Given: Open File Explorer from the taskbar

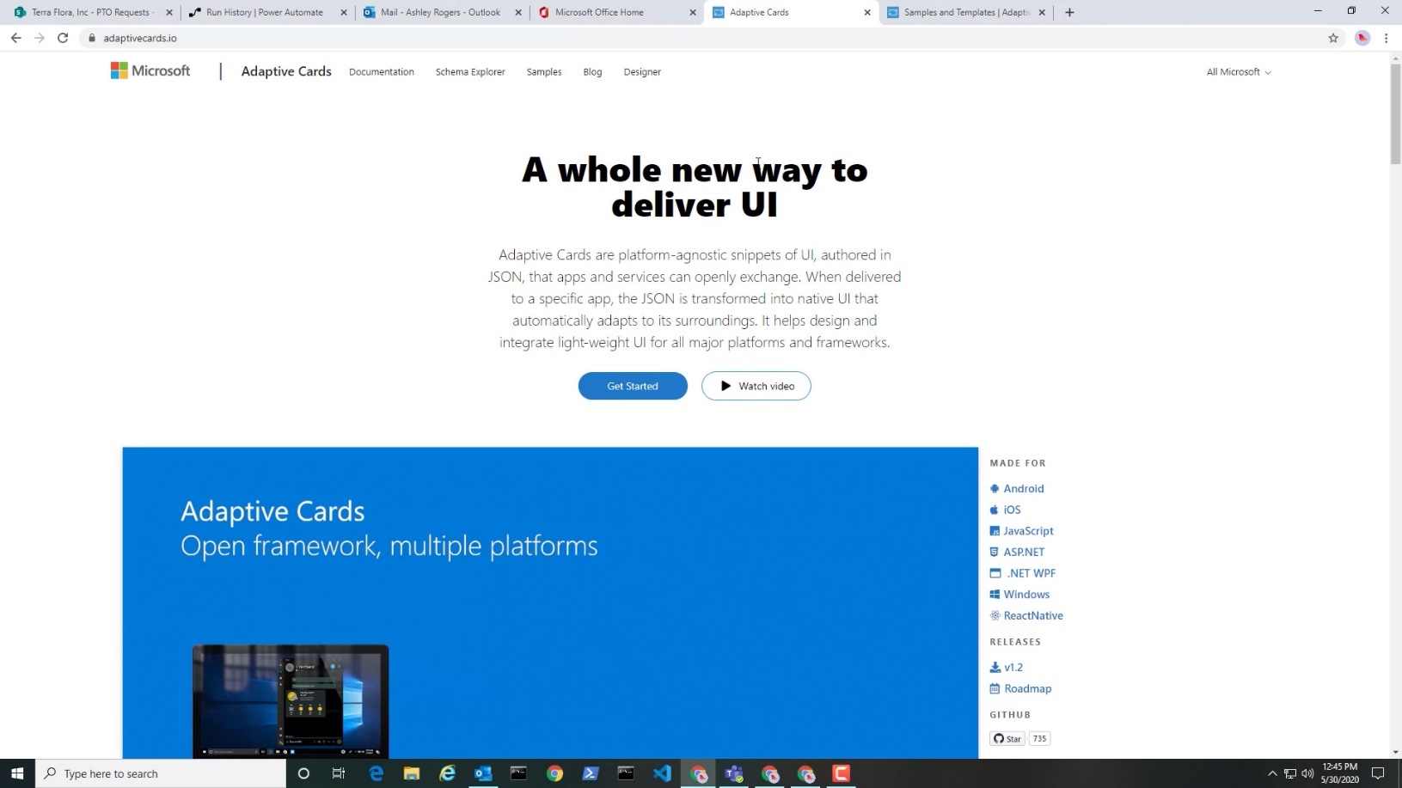Looking at the screenshot, I should pos(412,773).
